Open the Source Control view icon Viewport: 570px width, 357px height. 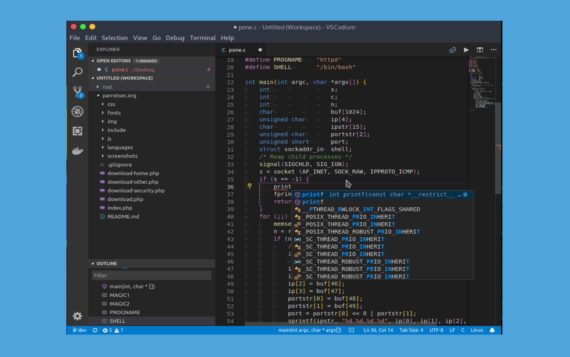[x=77, y=92]
